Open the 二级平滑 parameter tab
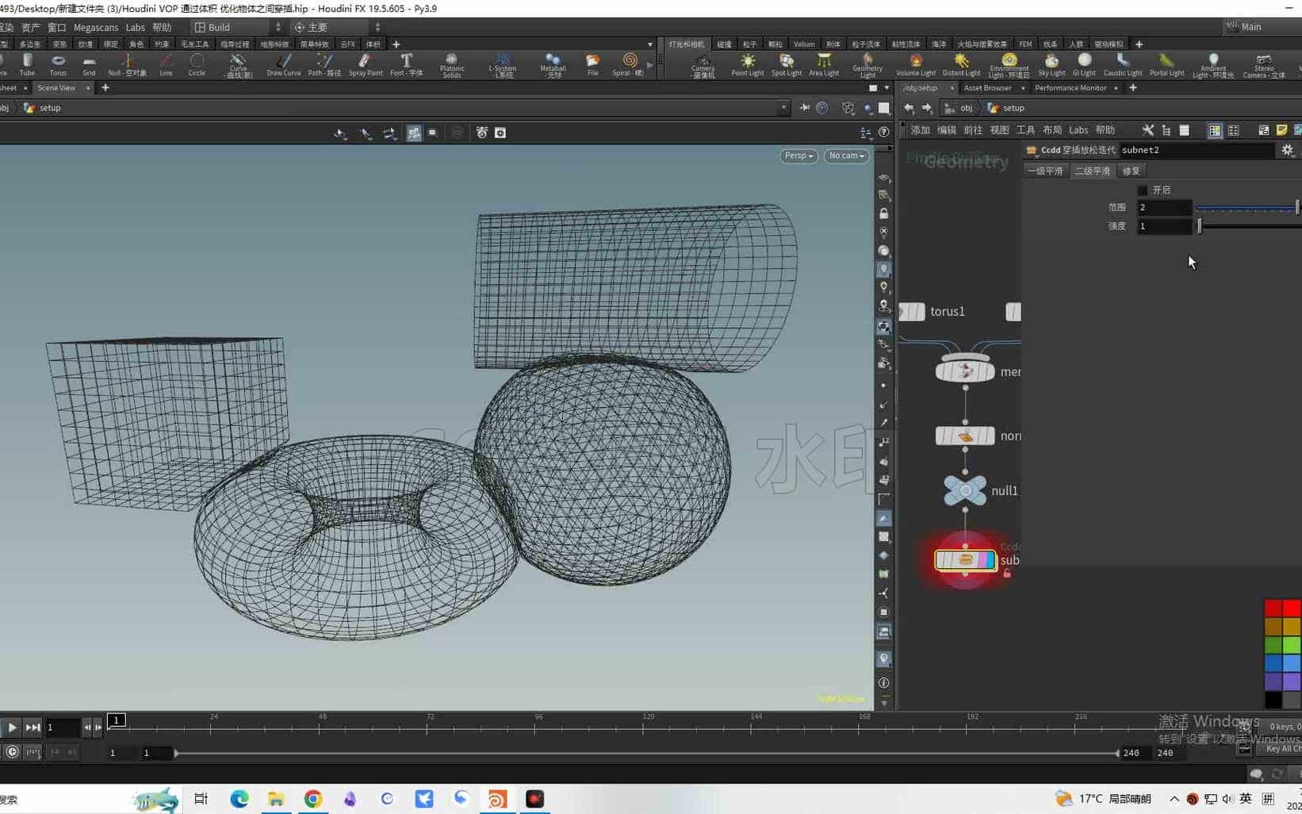 pos(1092,171)
